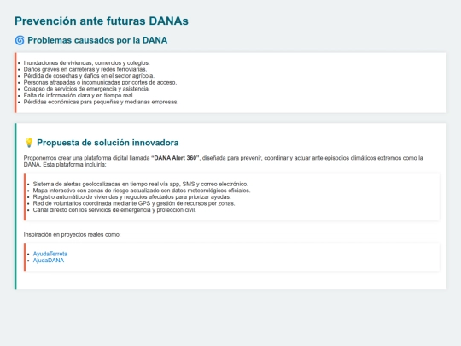Viewport: 461px width, 346px height.
Task: Click 'Pérdidas económicas para pequeñas y medianas empresas.'
Action: click(101, 102)
